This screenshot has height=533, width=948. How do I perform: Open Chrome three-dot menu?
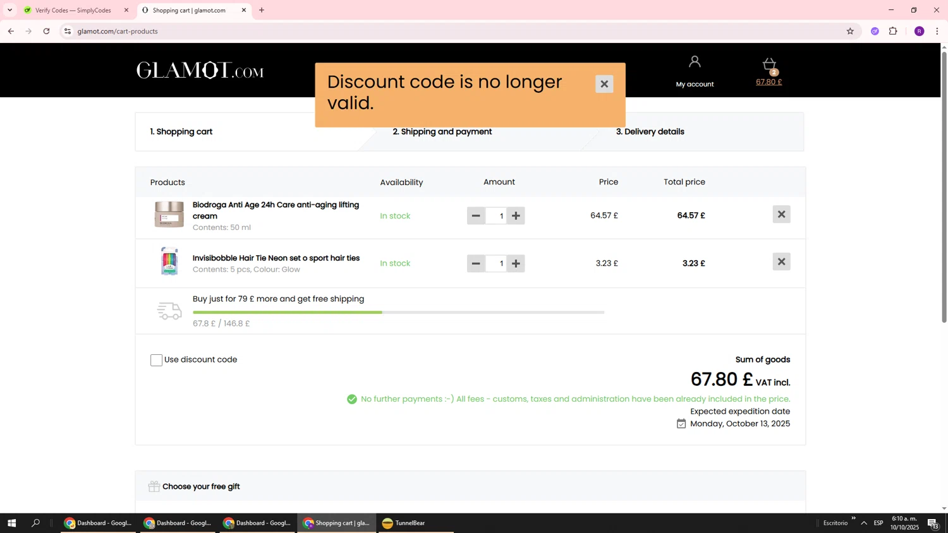coord(937,31)
